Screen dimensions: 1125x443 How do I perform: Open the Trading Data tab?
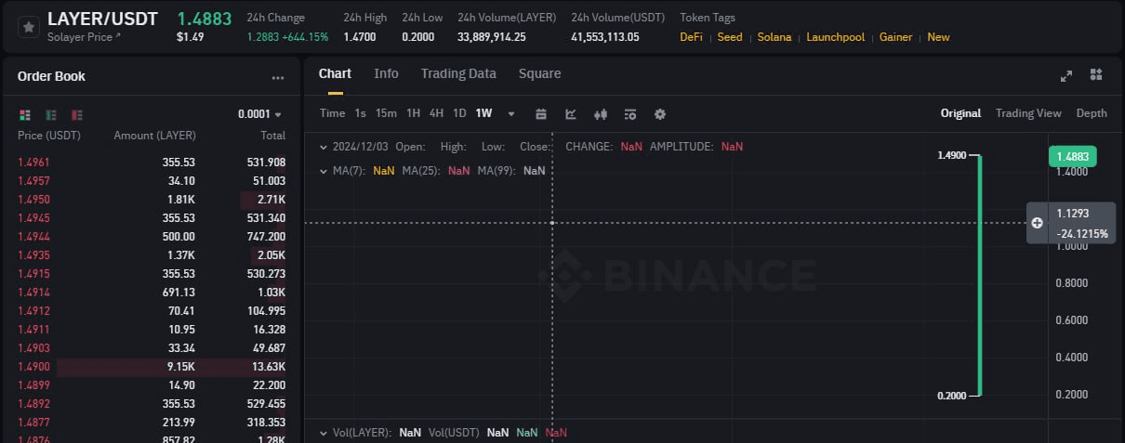458,73
